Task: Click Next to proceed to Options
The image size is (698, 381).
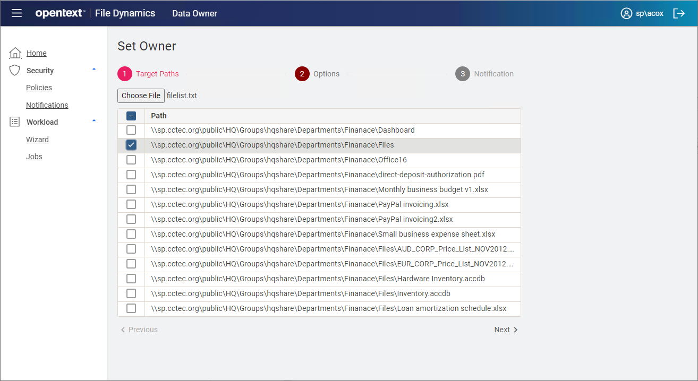Action: coord(506,330)
